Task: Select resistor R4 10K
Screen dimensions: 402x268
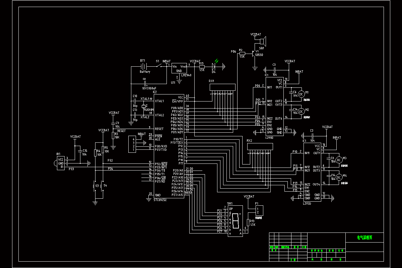Action: coord(95,153)
